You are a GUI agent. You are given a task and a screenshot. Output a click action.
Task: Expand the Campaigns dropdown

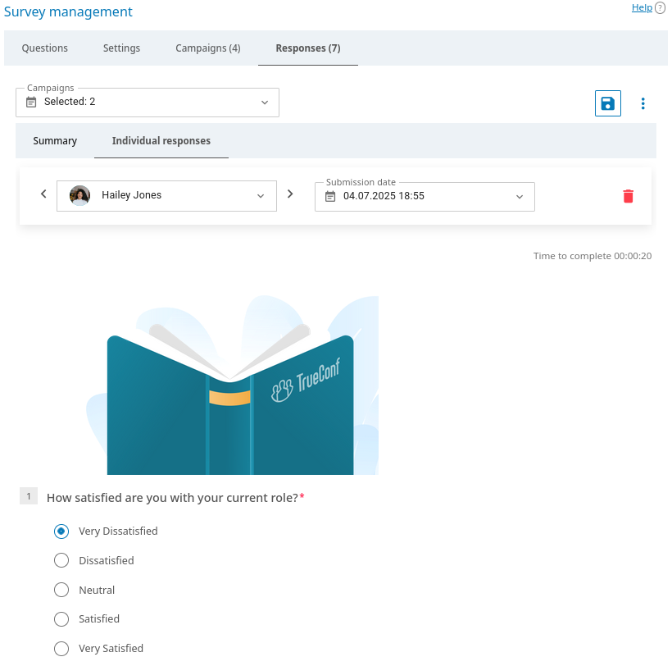tap(264, 103)
